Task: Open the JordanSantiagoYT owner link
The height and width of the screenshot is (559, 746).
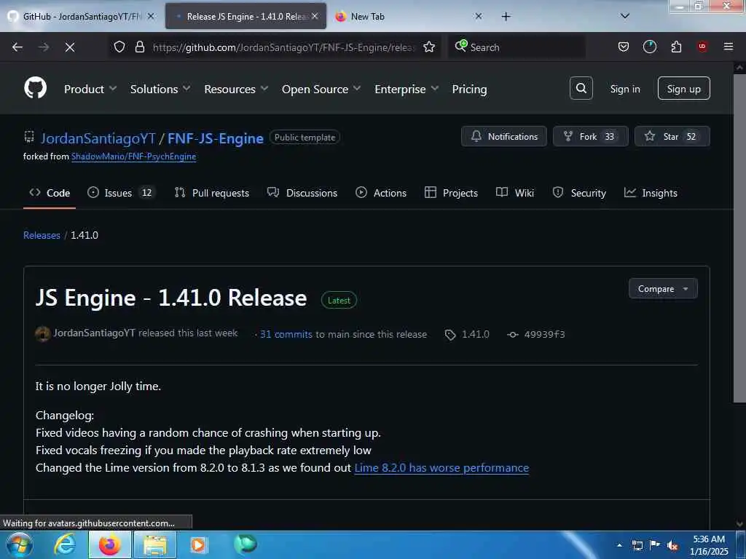Action: 98,138
